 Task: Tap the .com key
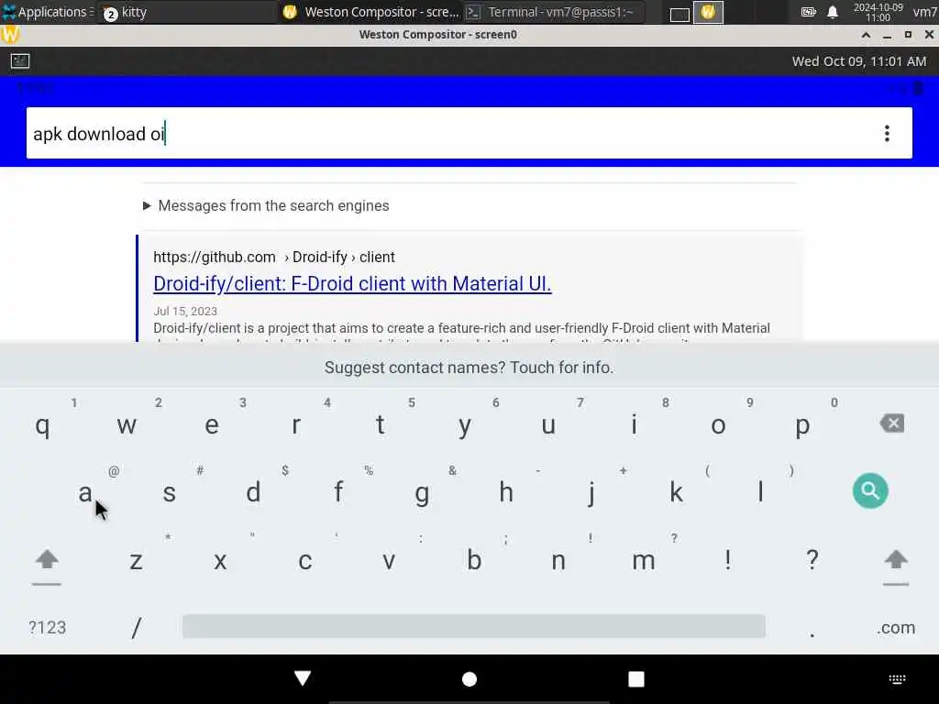896,627
